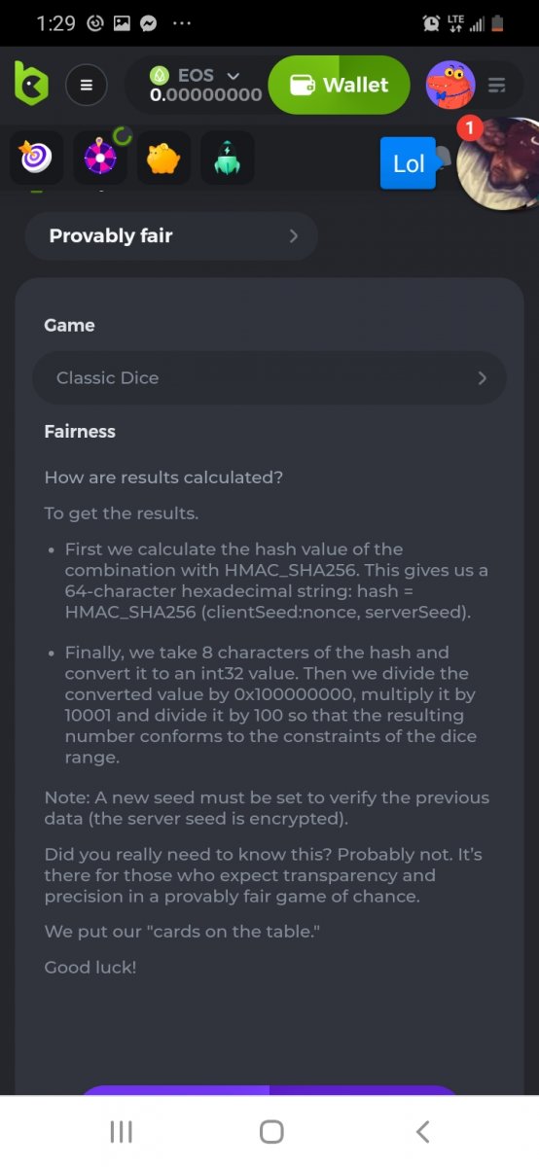
Task: Open the dartboard target promo icon
Action: pos(36,158)
